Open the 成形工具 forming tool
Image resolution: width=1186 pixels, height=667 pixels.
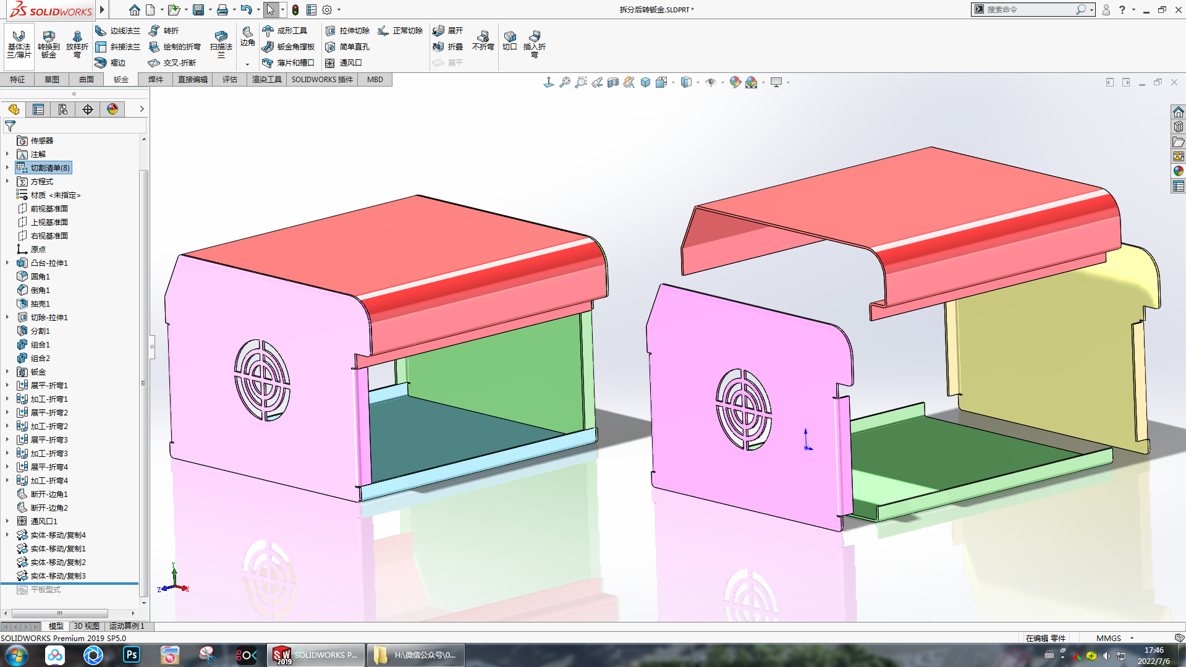click(285, 30)
